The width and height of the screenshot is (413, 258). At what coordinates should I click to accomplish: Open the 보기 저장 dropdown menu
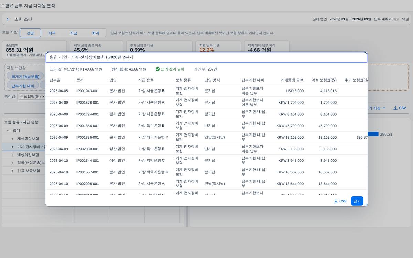click(x=377, y=108)
